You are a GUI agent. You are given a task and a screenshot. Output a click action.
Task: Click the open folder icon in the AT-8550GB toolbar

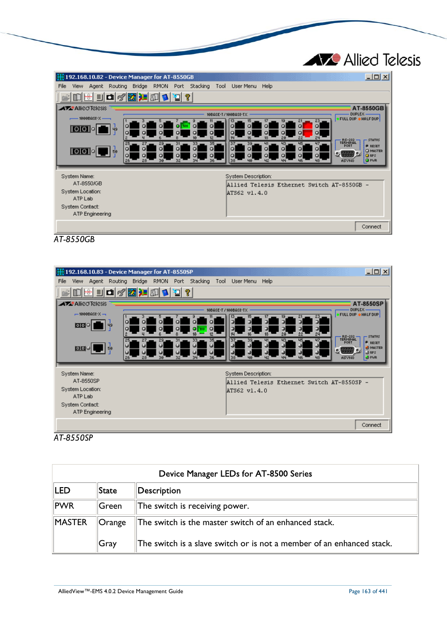pos(66,97)
